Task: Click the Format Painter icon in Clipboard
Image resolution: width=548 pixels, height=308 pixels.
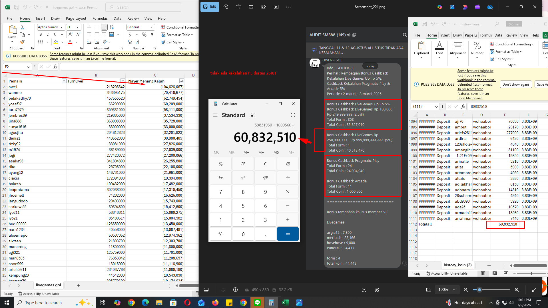Action: pyautogui.click(x=22, y=42)
